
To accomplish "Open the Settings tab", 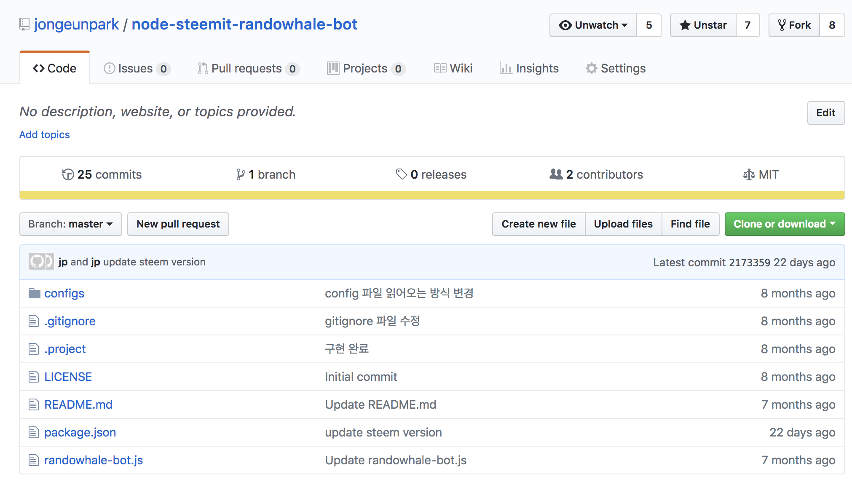I will 616,68.
